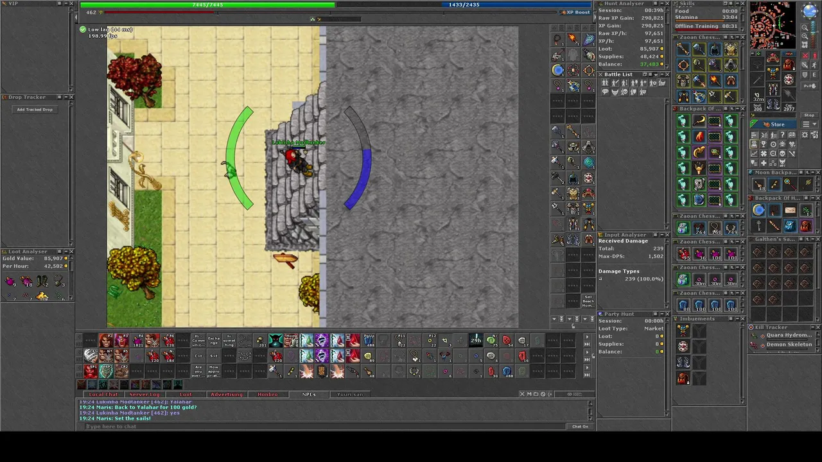This screenshot has width=822, height=462.
Task: Click the 95-count potion in Zaoan Chess
Action: click(x=684, y=254)
